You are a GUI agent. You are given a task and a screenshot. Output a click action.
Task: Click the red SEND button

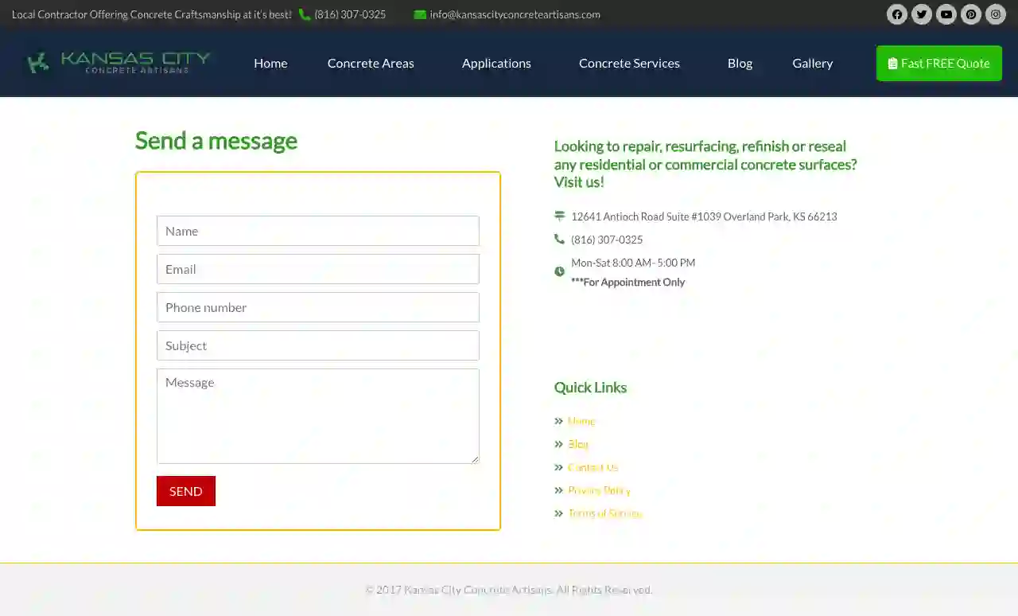click(x=186, y=491)
